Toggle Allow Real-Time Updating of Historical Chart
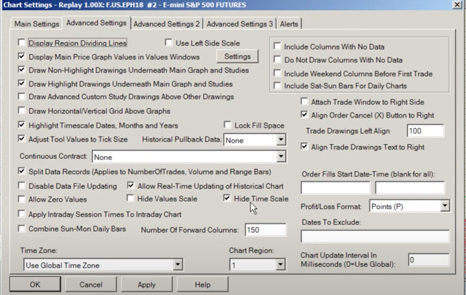 130,186
